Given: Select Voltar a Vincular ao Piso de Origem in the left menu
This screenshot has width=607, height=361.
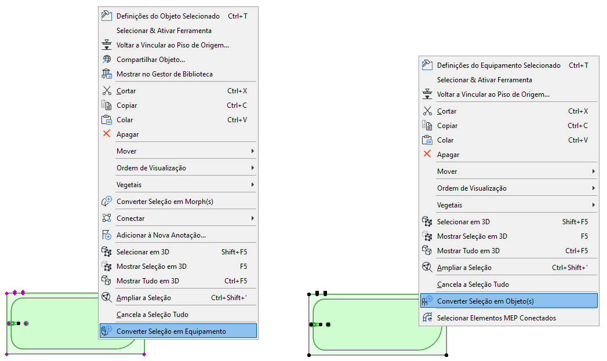Looking at the screenshot, I should [179, 45].
